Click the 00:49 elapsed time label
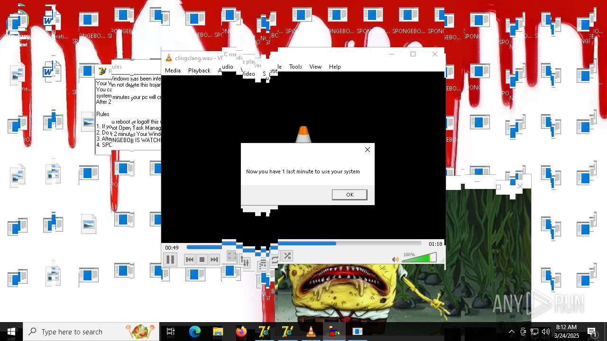Screen dimensions: 607x341 tap(172, 248)
